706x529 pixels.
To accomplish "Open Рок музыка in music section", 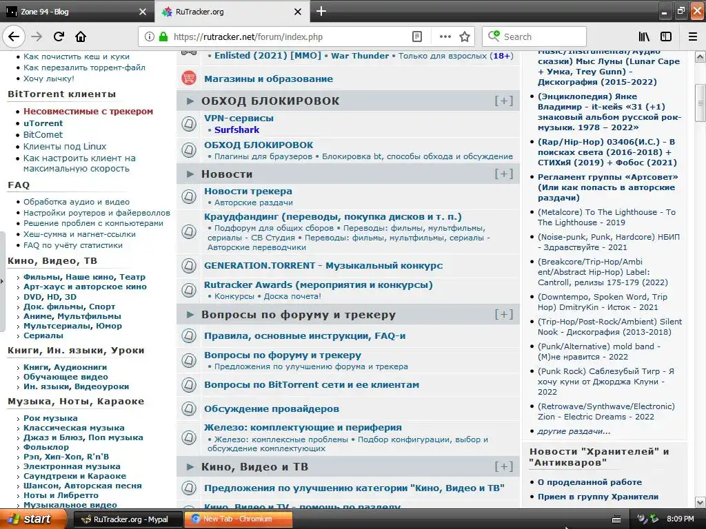I will click(50, 418).
